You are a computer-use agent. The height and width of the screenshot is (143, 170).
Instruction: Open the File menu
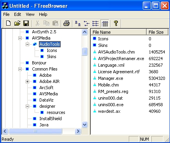6,14
